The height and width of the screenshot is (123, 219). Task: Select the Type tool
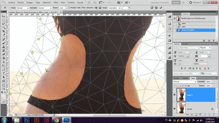click(4, 73)
